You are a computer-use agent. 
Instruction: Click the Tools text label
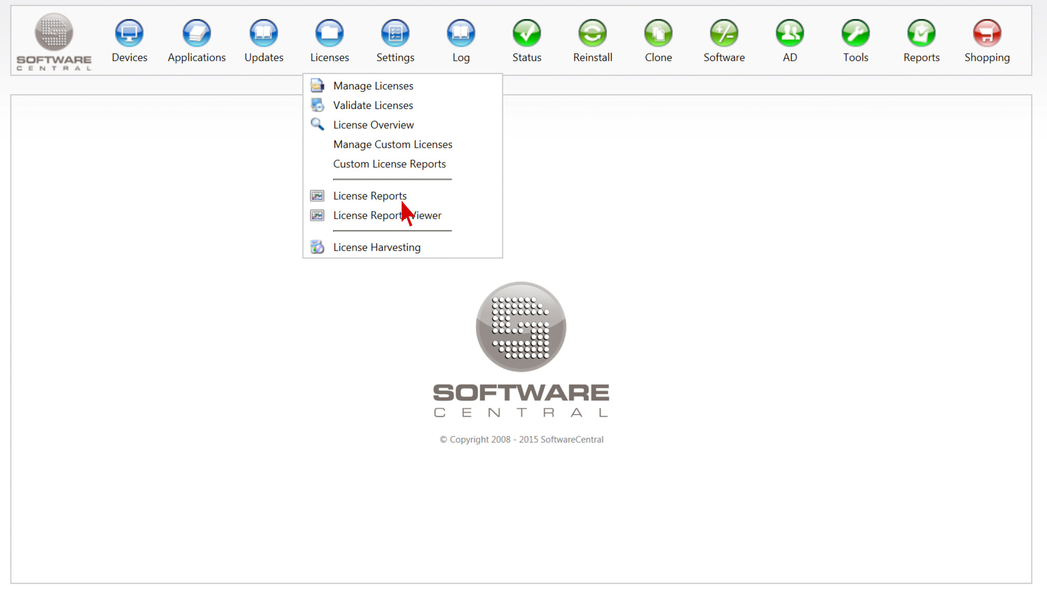tap(856, 57)
